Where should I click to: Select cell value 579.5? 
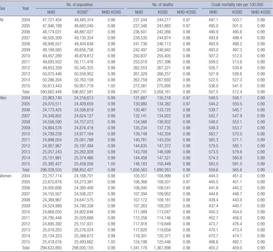213,146
